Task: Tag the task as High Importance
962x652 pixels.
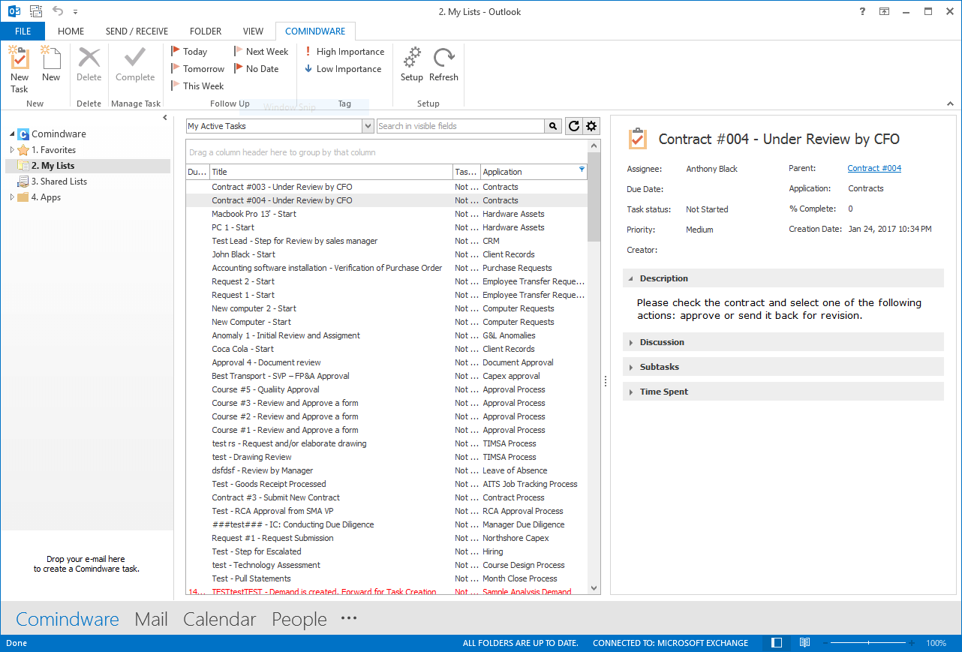Action: [345, 52]
